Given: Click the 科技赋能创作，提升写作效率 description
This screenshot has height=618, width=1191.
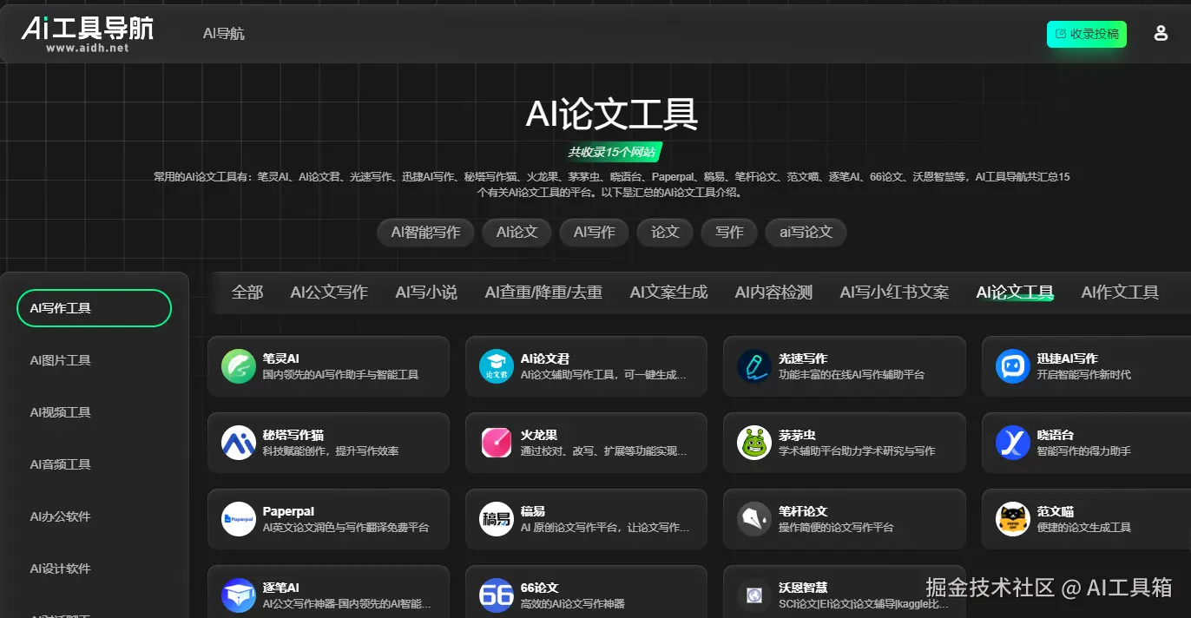Looking at the screenshot, I should [331, 451].
